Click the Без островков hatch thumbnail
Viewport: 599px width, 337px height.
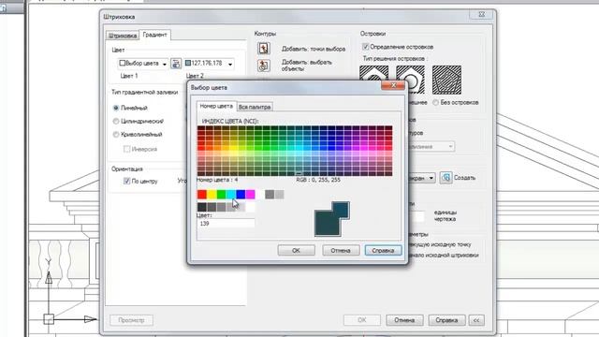tap(446, 80)
